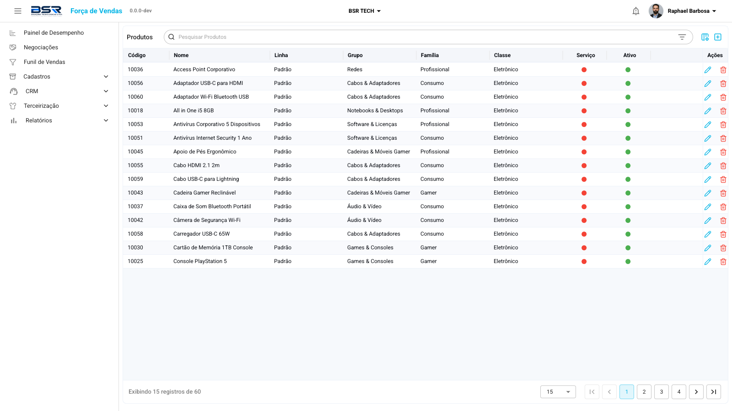Delete the Access Point Corporativo product
This screenshot has width=732, height=411.
[x=723, y=70]
